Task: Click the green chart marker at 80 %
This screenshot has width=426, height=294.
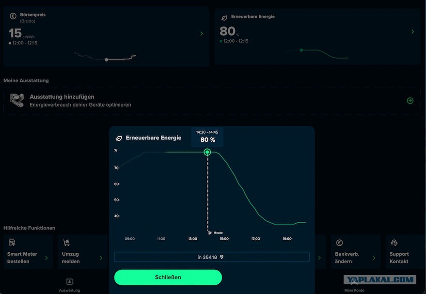Action: tap(207, 152)
